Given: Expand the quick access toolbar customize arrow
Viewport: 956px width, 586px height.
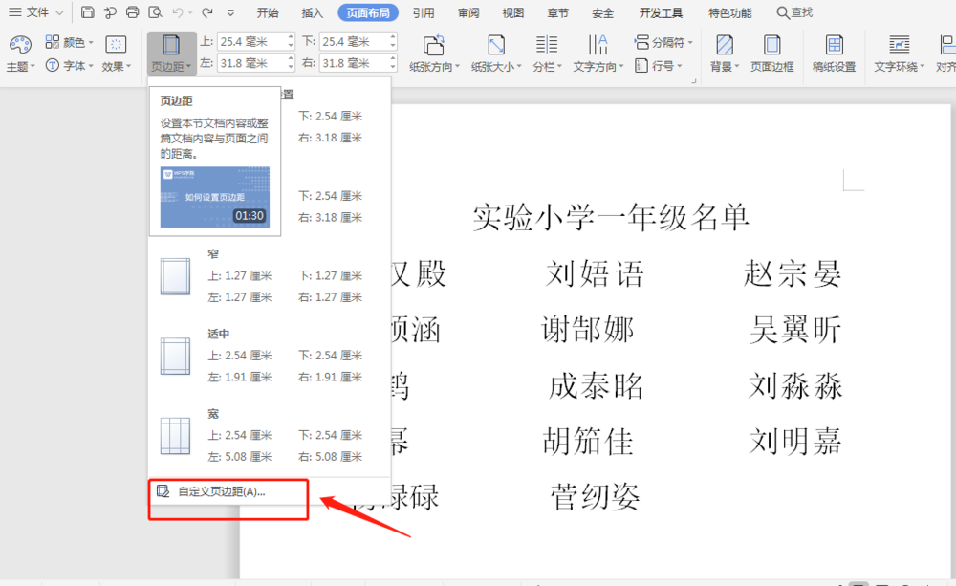Looking at the screenshot, I should [x=230, y=12].
